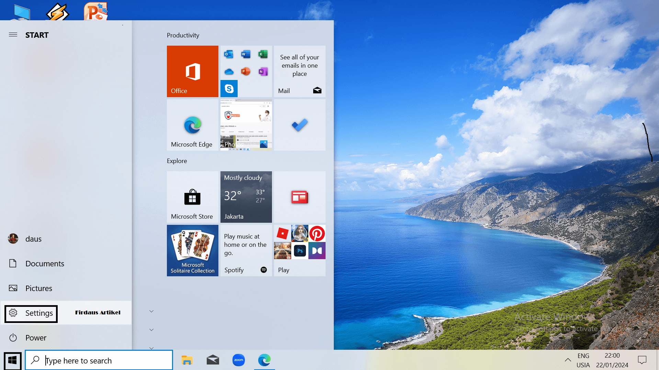This screenshot has height=370, width=659.
Task: Open the Play folder label
Action: (x=284, y=270)
